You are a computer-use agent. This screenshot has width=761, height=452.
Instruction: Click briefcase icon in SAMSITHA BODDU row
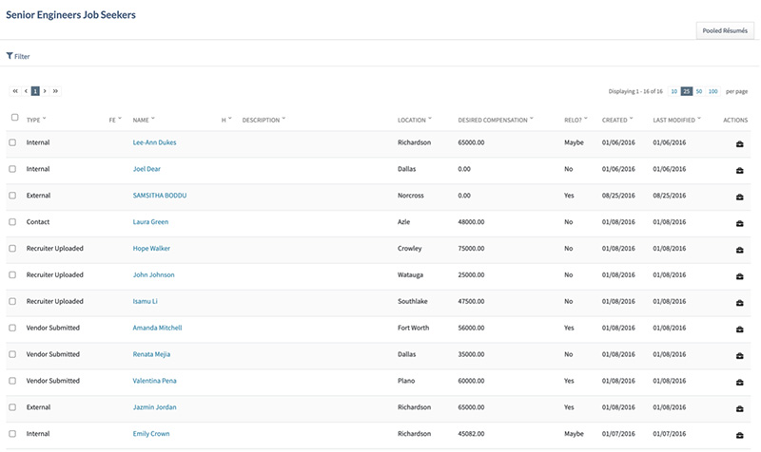tap(740, 197)
